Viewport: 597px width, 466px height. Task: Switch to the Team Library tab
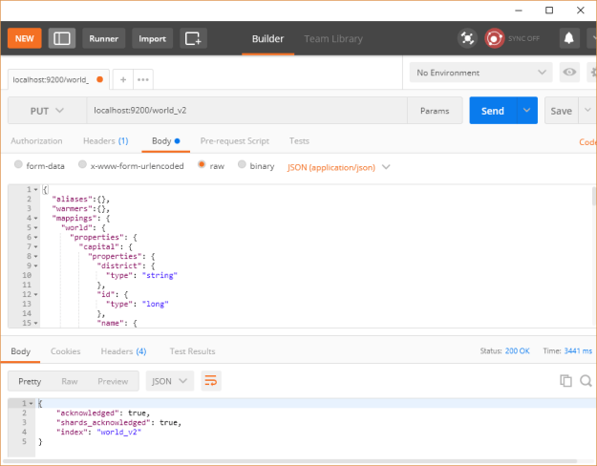point(333,39)
